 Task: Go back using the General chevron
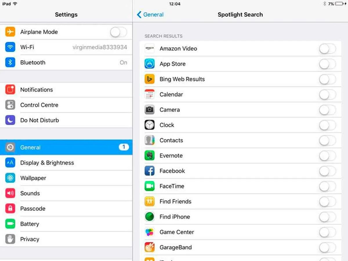(x=150, y=14)
